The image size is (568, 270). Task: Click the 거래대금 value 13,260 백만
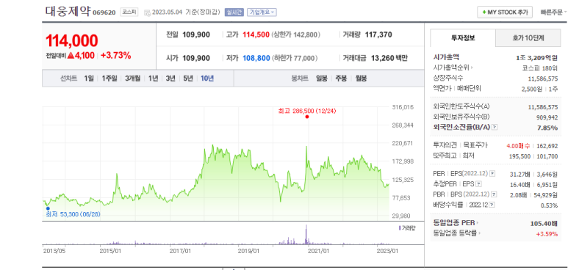click(x=389, y=58)
